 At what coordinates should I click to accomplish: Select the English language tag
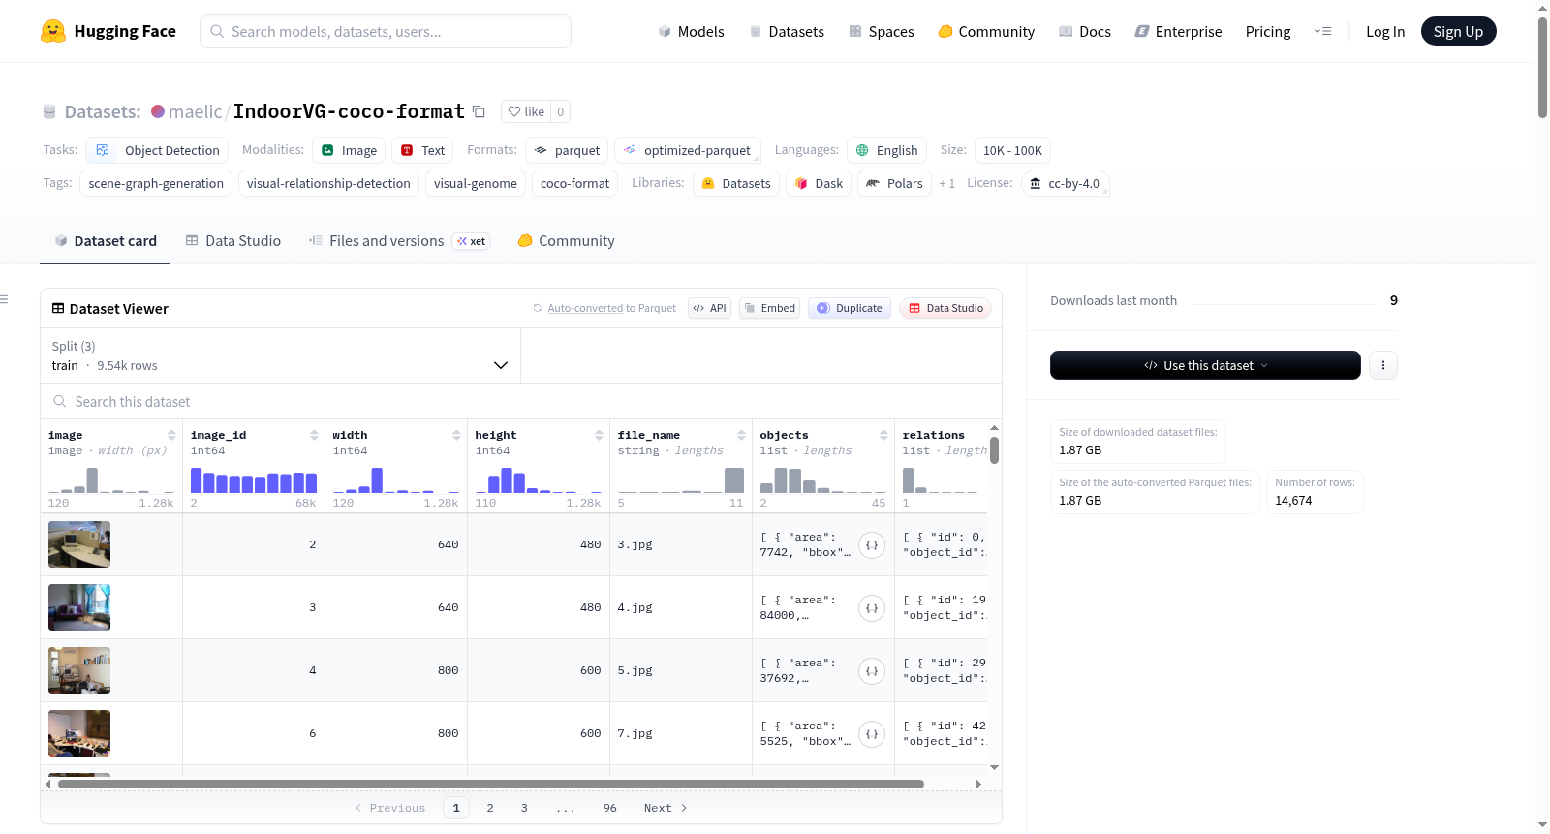pos(886,150)
